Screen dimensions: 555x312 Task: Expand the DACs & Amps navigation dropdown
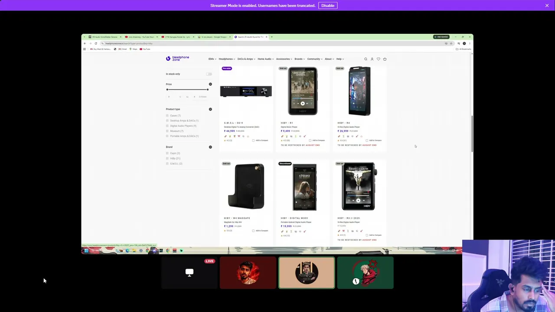coord(246,59)
